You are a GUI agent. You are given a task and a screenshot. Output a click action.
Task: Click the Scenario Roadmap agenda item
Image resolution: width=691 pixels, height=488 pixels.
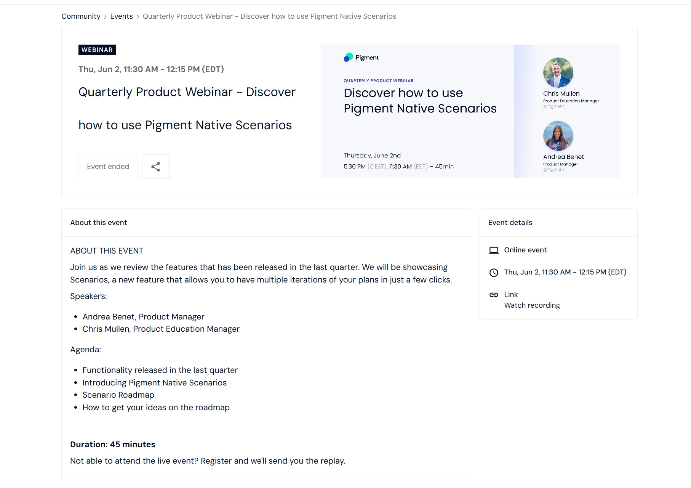[118, 395]
